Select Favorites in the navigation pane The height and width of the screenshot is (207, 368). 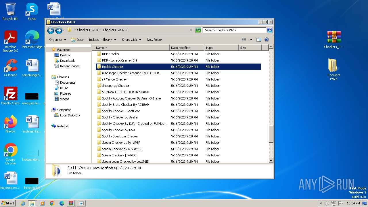click(64, 50)
